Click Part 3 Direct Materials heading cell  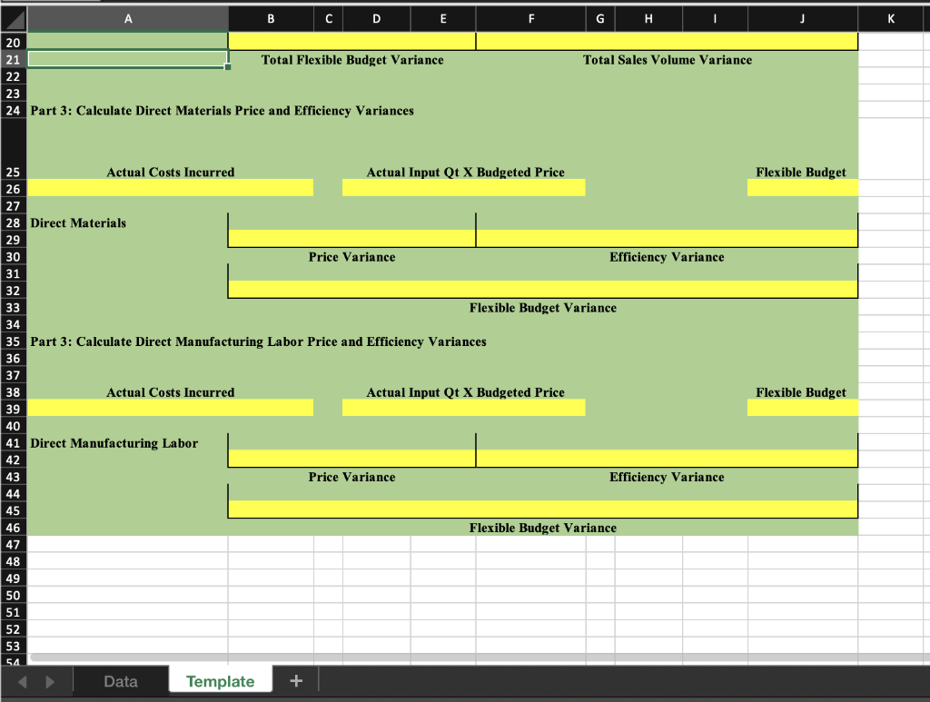pos(222,110)
